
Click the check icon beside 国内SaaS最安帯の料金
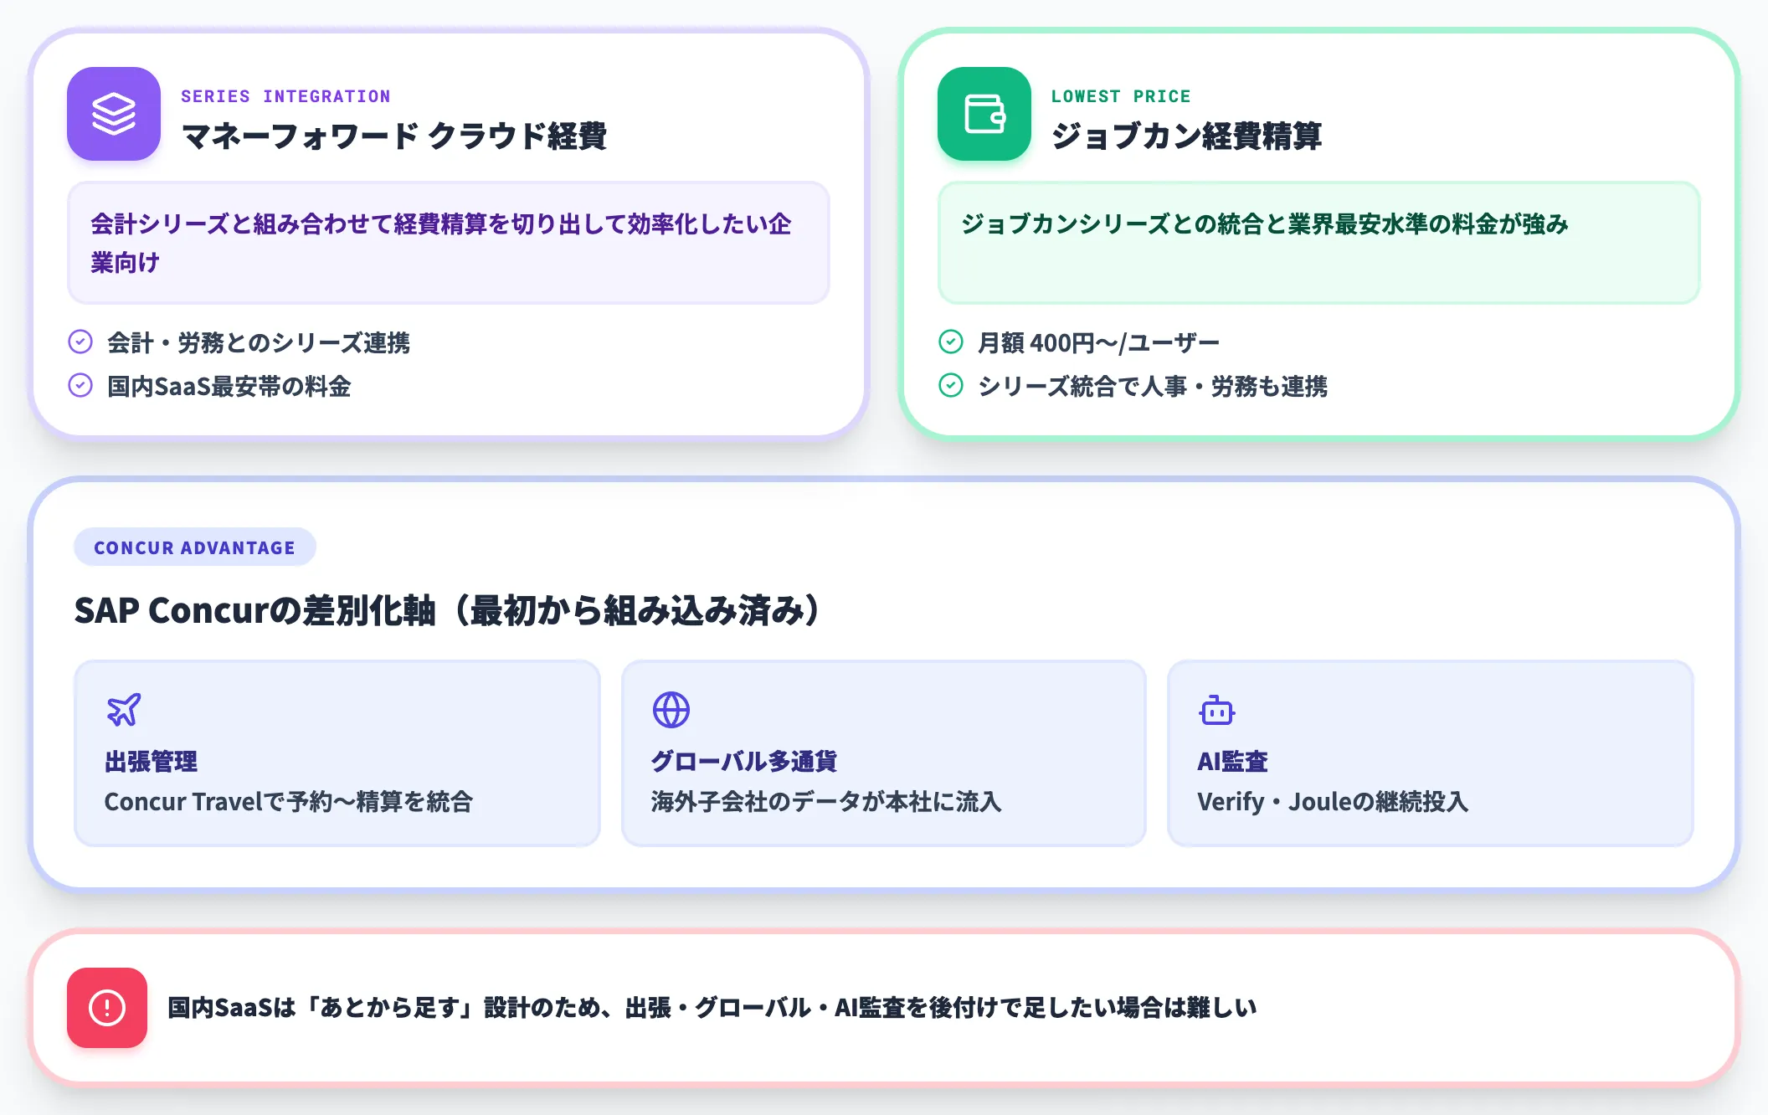pyautogui.click(x=80, y=385)
